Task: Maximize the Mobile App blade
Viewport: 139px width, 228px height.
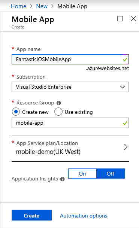Action: pyautogui.click(x=120, y=19)
